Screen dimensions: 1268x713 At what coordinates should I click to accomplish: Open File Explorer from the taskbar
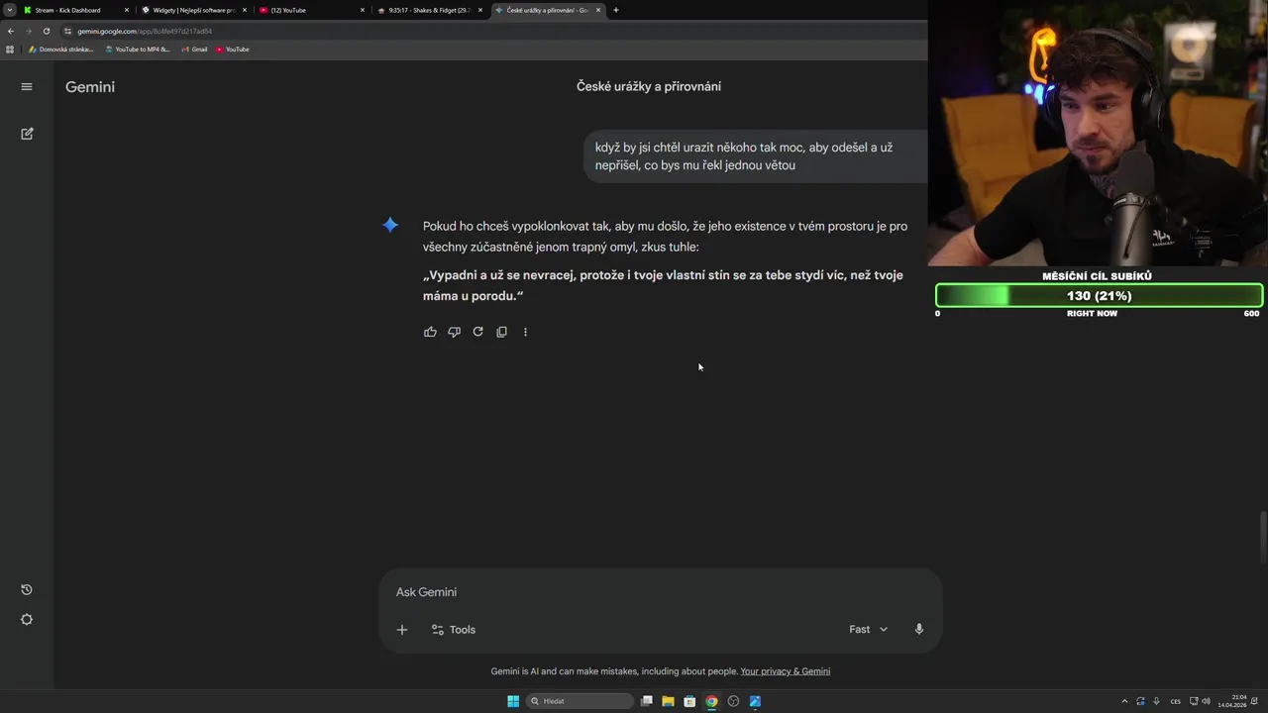coord(668,701)
